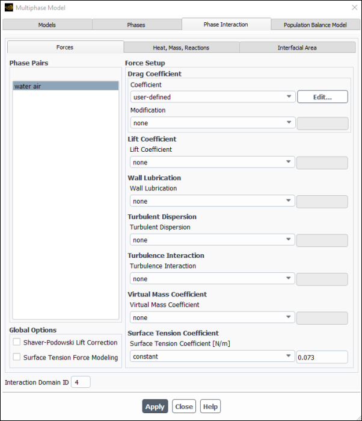Switch to the Phases tab
The image size is (362, 421).
pos(137,25)
